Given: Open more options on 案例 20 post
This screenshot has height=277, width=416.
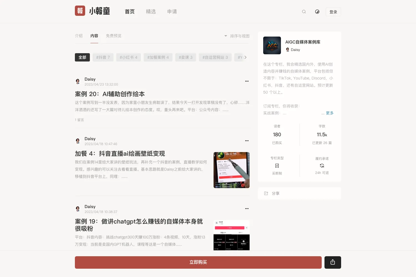Looking at the screenshot, I should coord(247,81).
